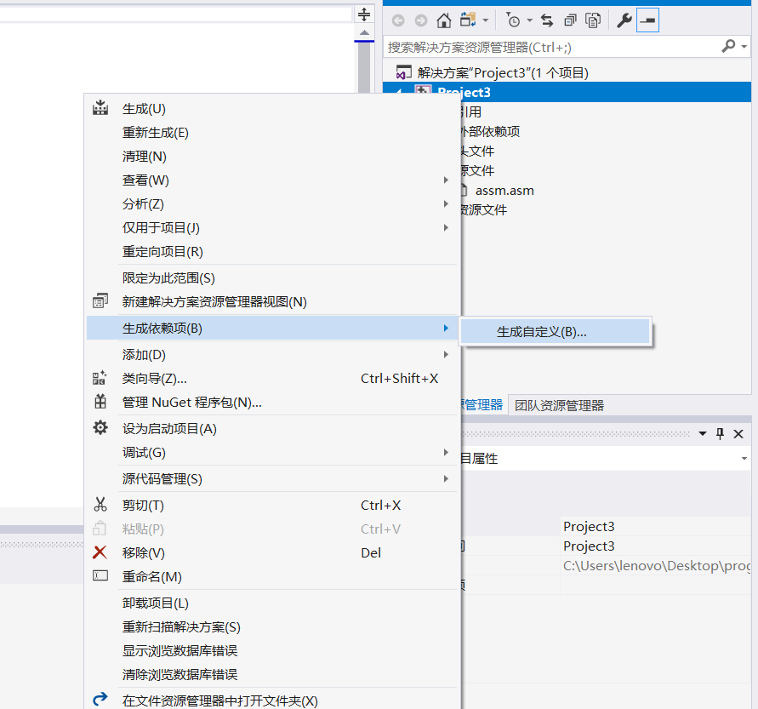This screenshot has width=758, height=709.
Task: Click the switch views folder icon
Action: pos(467,20)
